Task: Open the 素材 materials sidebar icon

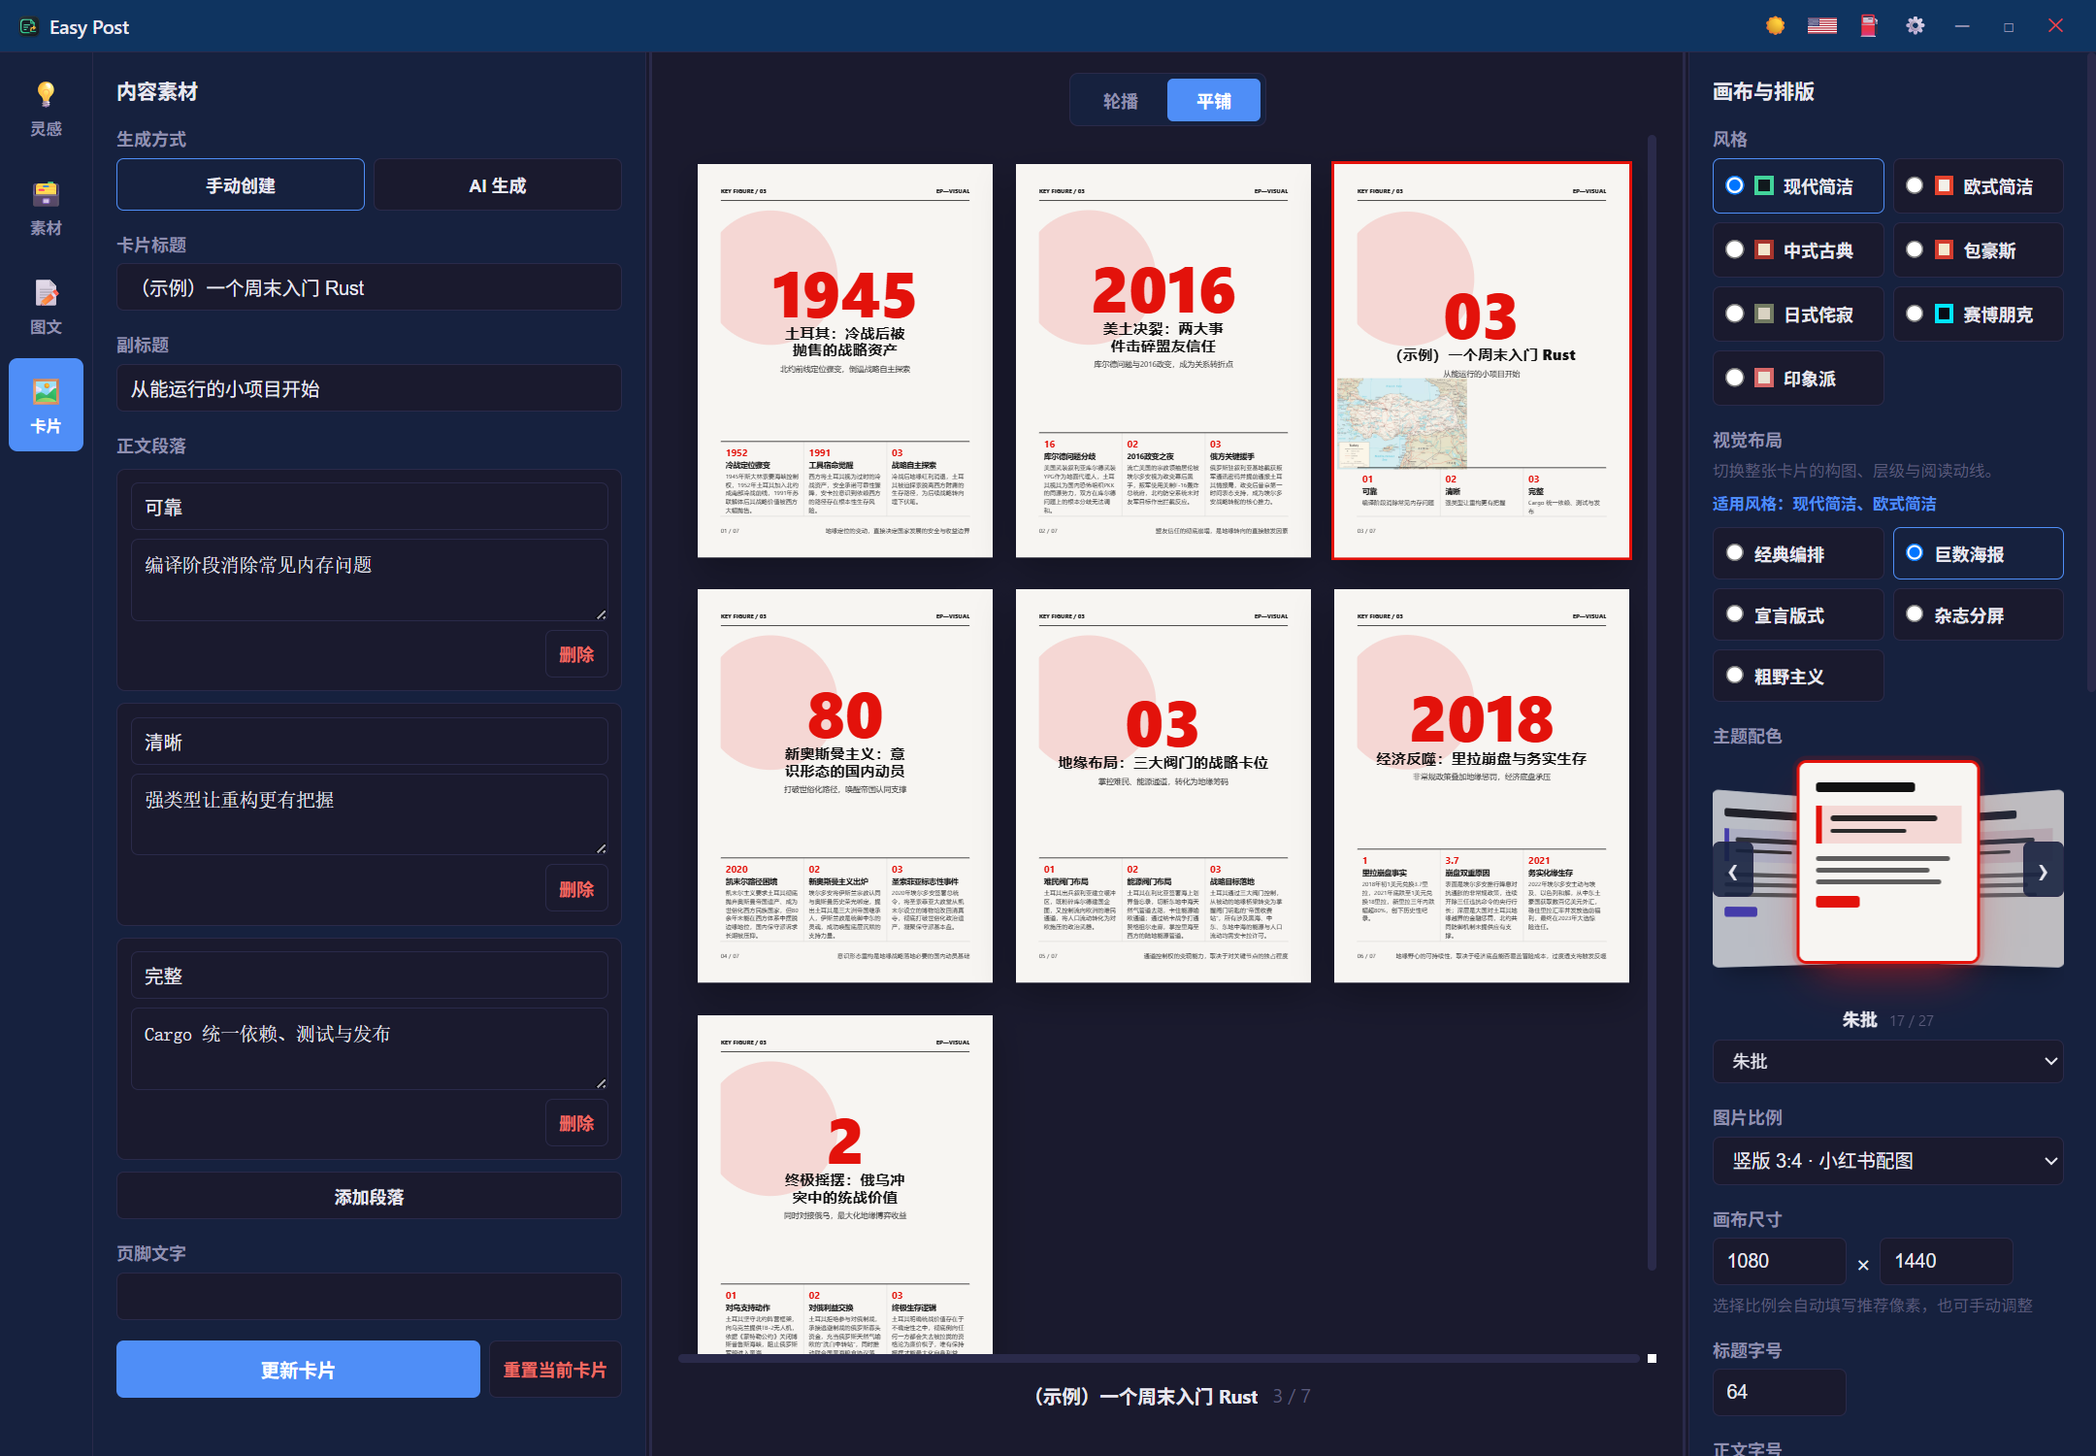Action: pos(46,208)
